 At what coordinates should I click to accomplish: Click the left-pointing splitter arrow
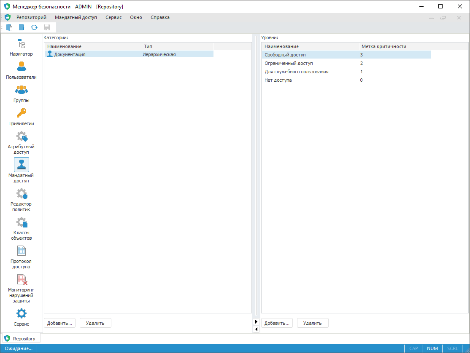[x=256, y=329]
